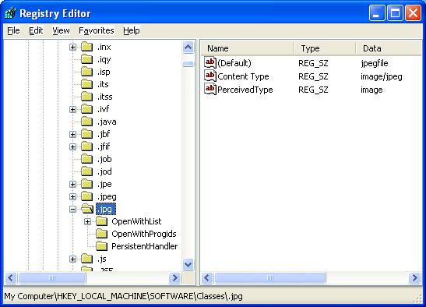Click the values pane scroll-right arrow
This screenshot has height=307, width=426.
[414, 277]
